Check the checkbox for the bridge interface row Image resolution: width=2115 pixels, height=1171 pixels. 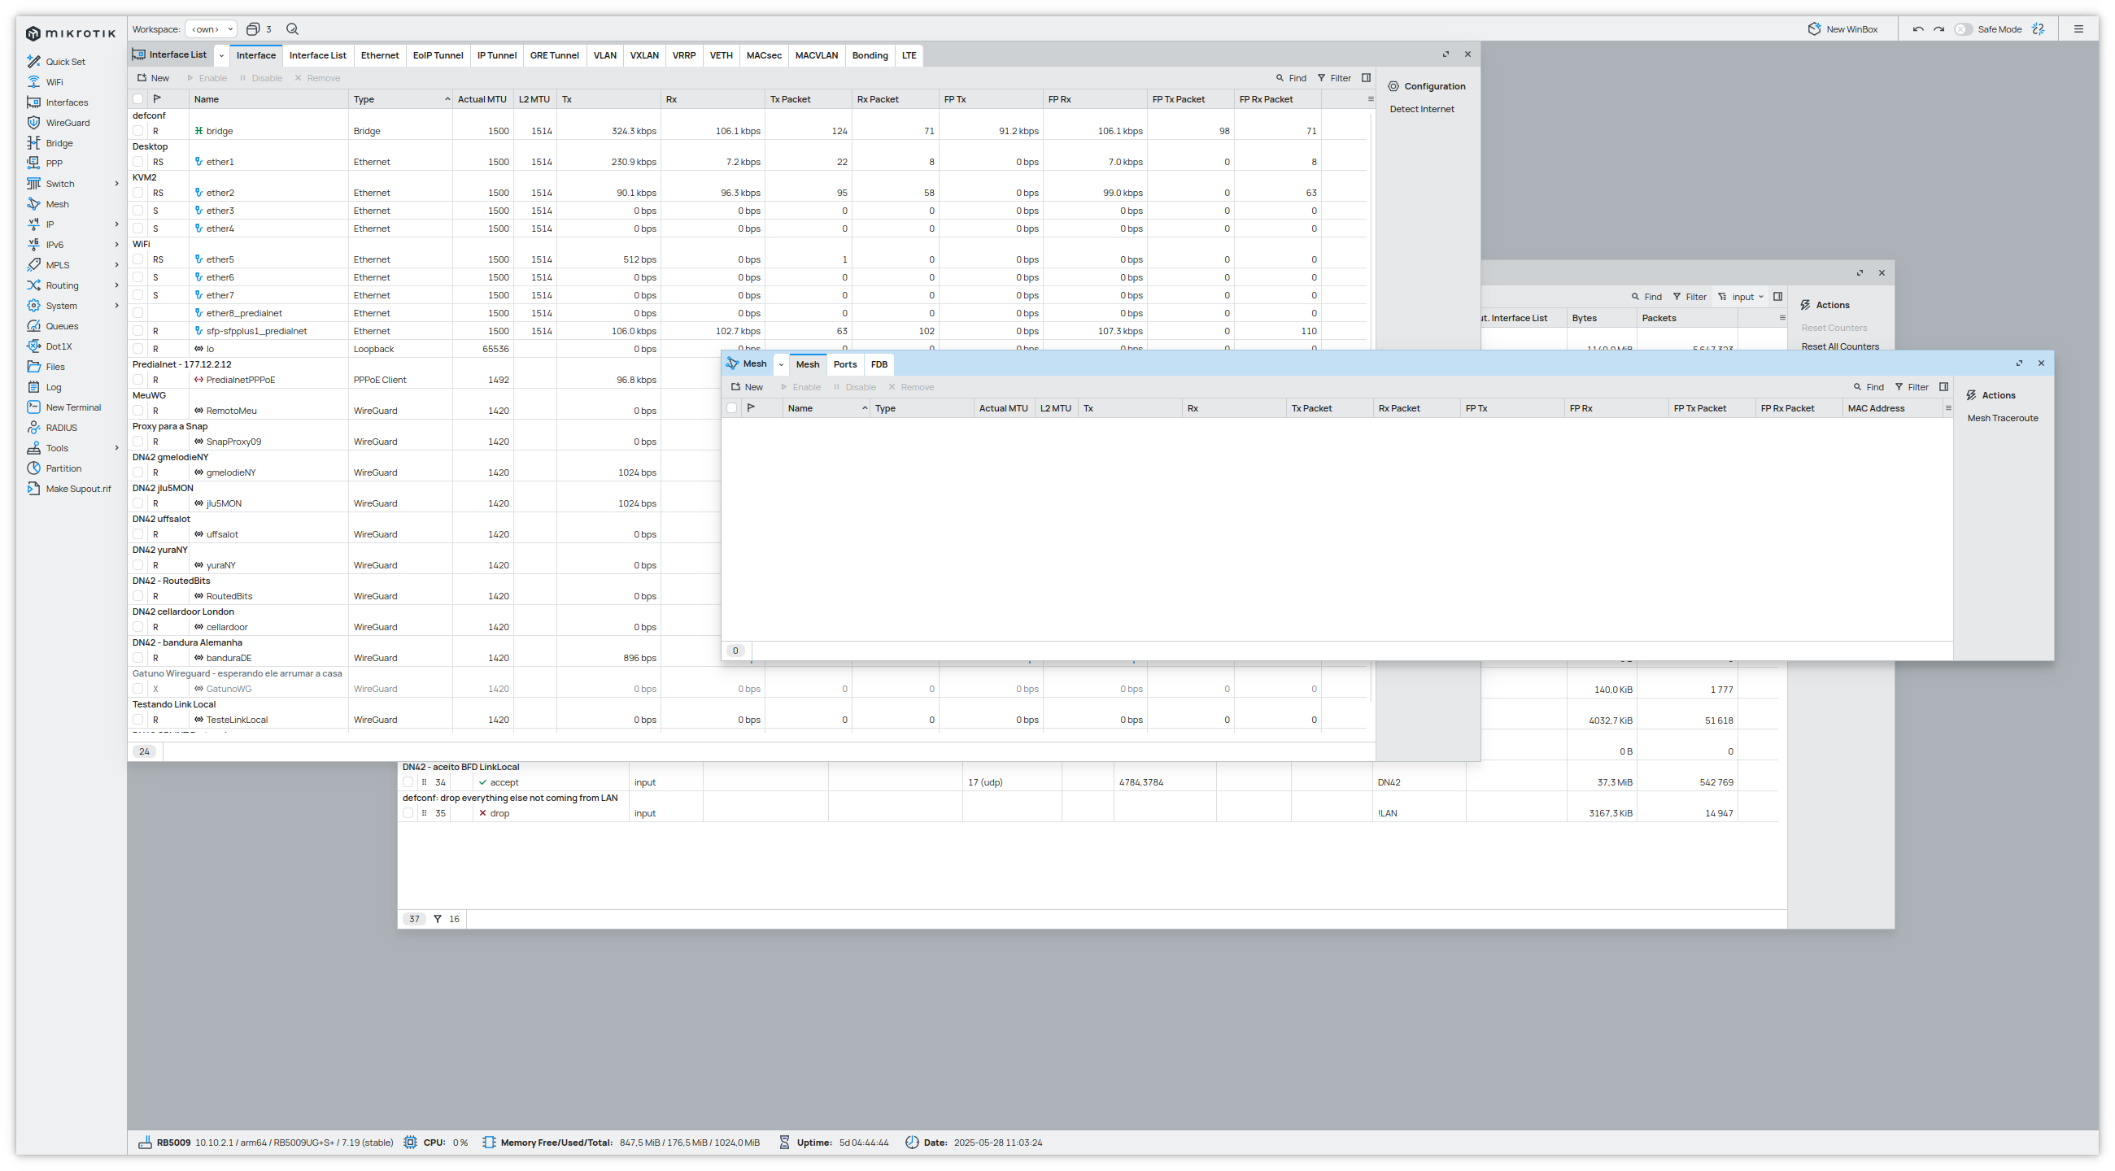point(138,130)
